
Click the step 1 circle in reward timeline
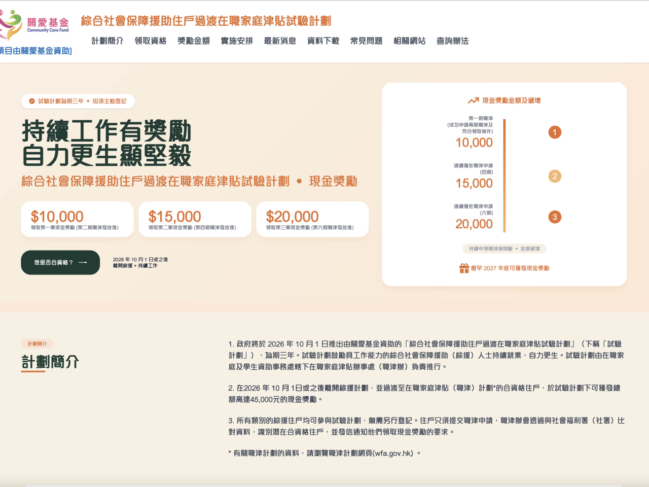555,132
